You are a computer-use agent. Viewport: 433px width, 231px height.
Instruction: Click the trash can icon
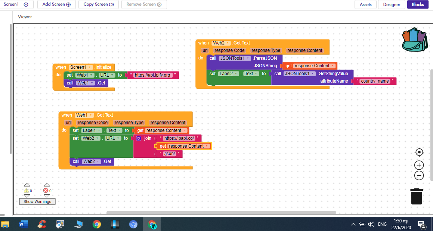click(417, 196)
